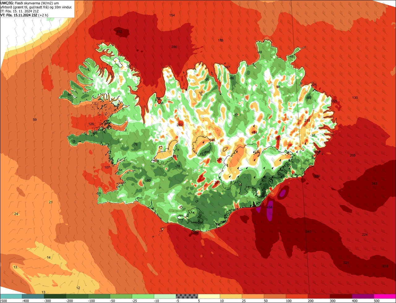
Task: Pick the light green swatch between -25 and -10
Action: pos(143,296)
